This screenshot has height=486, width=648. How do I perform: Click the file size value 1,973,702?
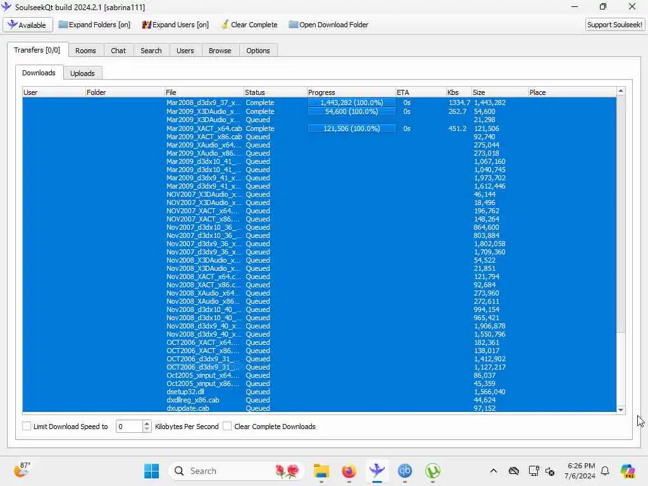[x=489, y=178]
